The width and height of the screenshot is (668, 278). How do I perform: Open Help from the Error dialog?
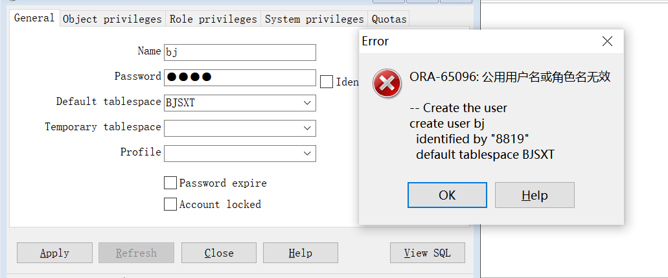535,195
